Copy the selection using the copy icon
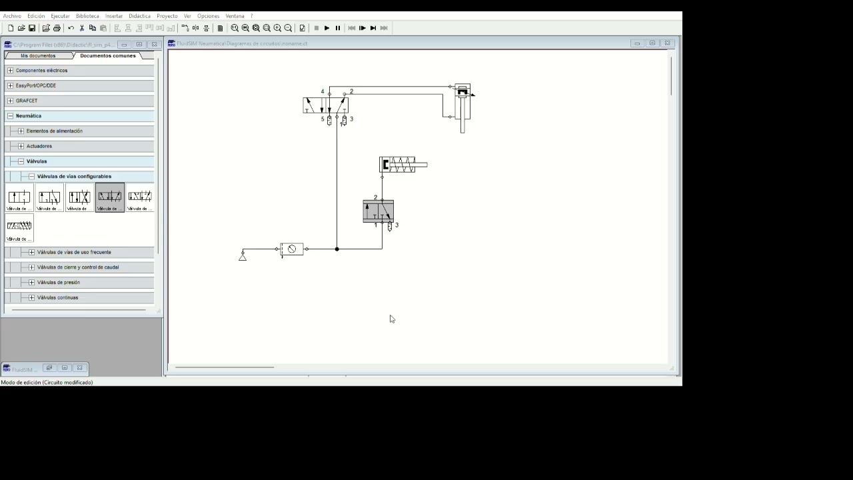 [x=93, y=28]
